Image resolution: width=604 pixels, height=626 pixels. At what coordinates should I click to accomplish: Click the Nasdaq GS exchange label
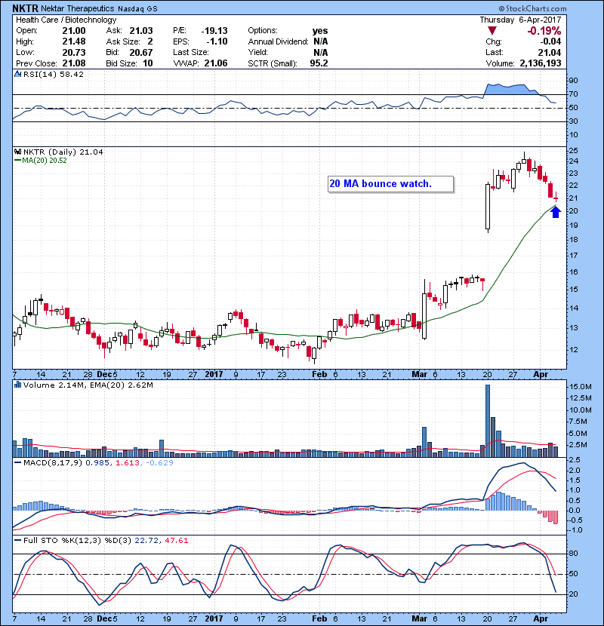pyautogui.click(x=137, y=8)
